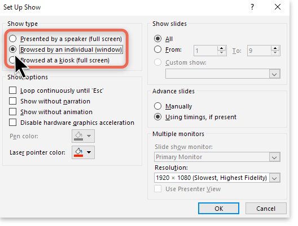This screenshot has width=298, height=226.
Task: Click the Cancel button
Action: click(266, 209)
